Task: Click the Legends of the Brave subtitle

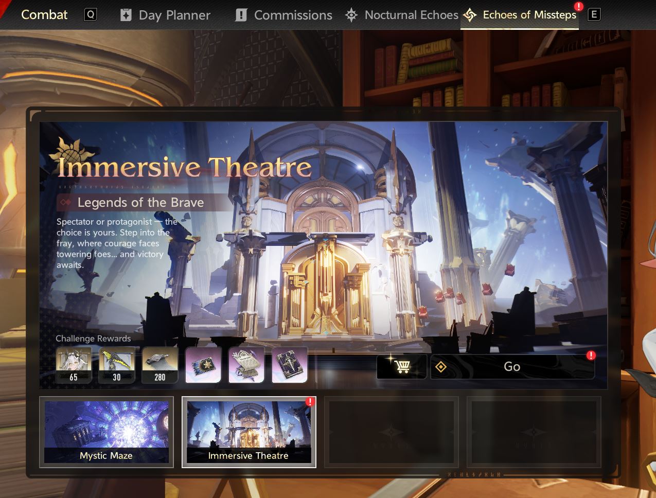Action: point(140,203)
